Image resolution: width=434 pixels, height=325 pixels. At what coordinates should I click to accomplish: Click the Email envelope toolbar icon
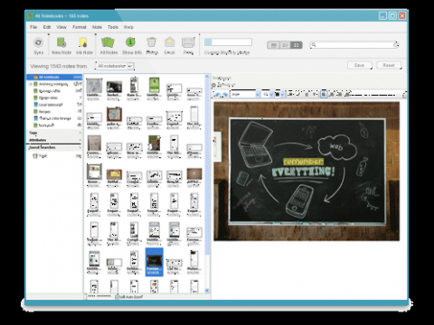[170, 42]
